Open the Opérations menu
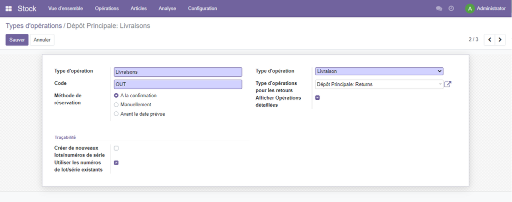512x202 pixels. 106,8
